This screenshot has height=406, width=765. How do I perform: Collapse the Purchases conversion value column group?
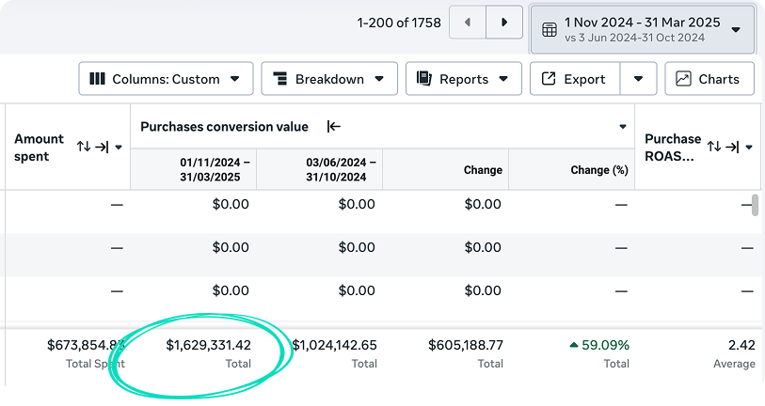[333, 127]
